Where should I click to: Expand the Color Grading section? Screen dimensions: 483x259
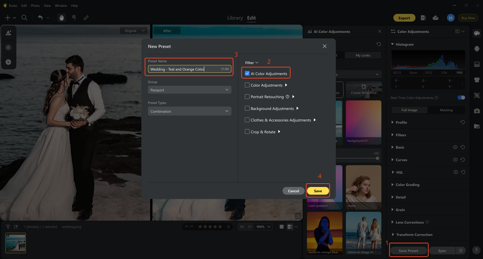click(407, 185)
